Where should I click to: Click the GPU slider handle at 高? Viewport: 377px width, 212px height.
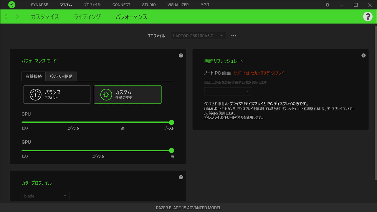click(171, 150)
